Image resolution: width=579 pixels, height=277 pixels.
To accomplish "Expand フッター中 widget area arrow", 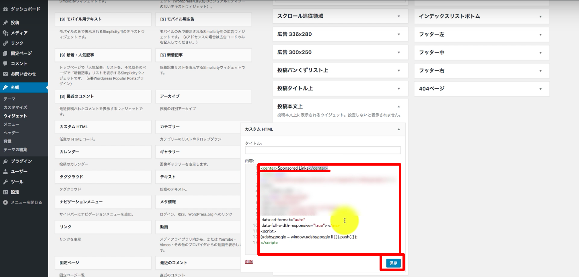I will (540, 53).
